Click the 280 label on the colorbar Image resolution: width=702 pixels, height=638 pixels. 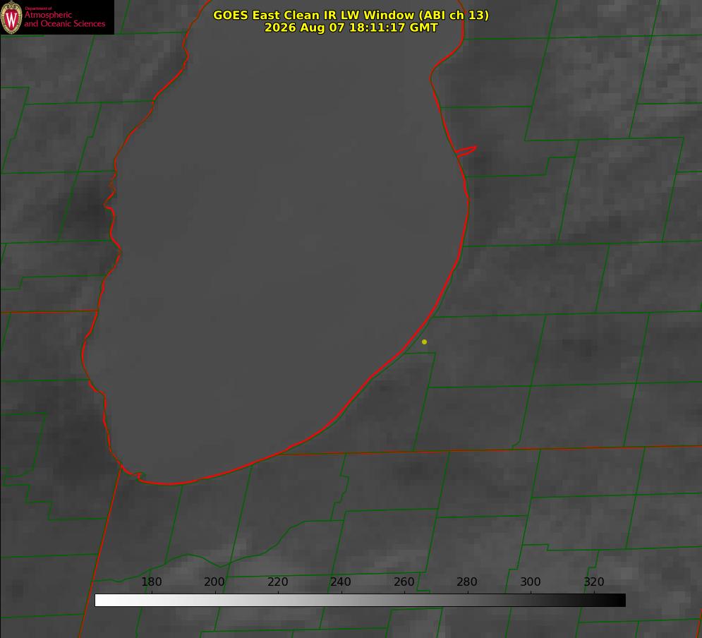(467, 582)
